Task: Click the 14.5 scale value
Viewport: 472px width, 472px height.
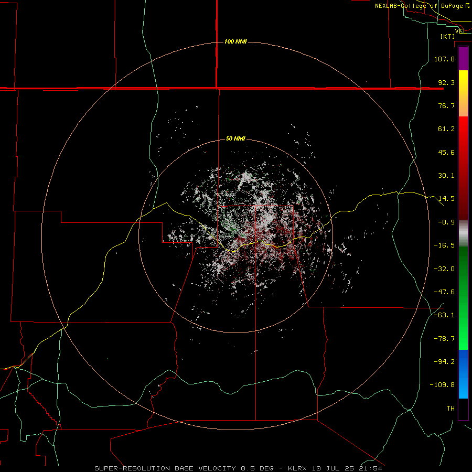Action: (x=446, y=199)
